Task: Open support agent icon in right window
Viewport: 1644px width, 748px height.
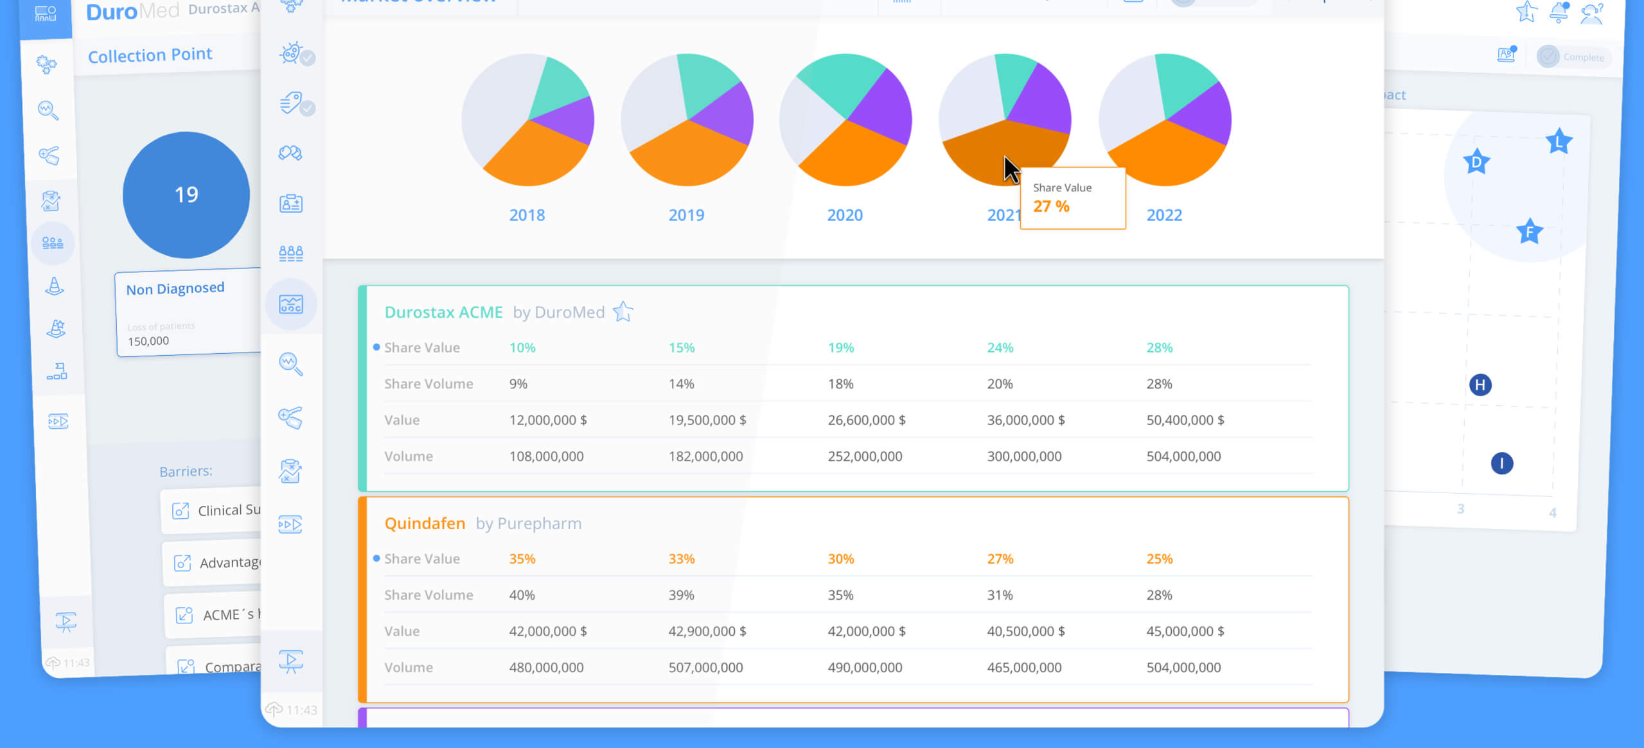Action: coord(1592,13)
